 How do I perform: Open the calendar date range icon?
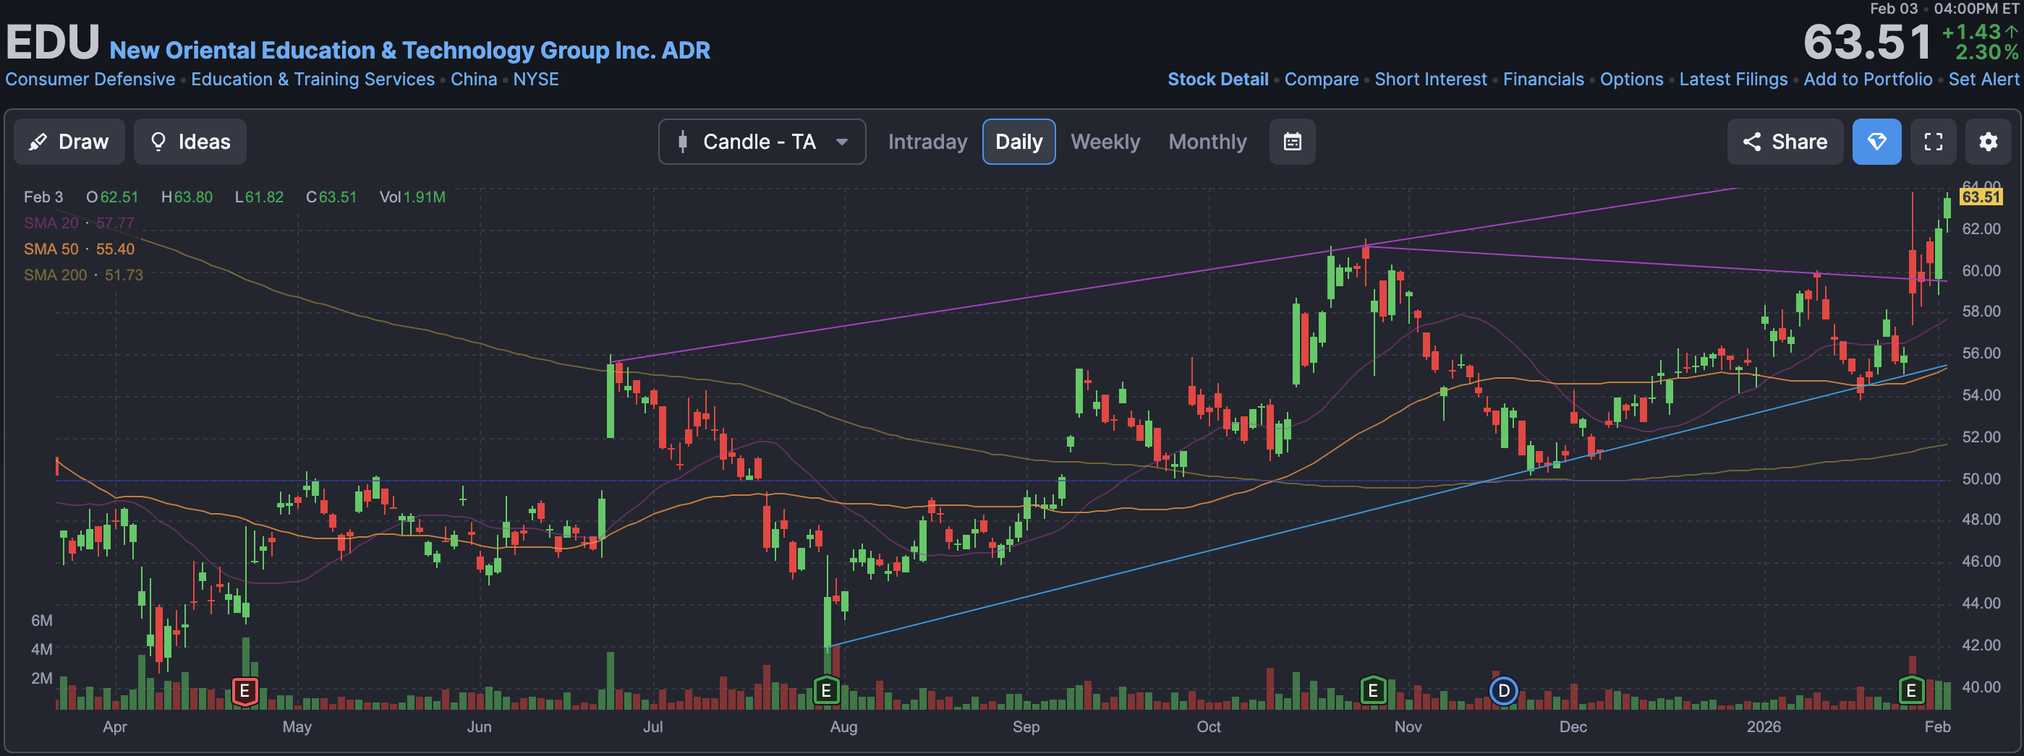[1292, 142]
